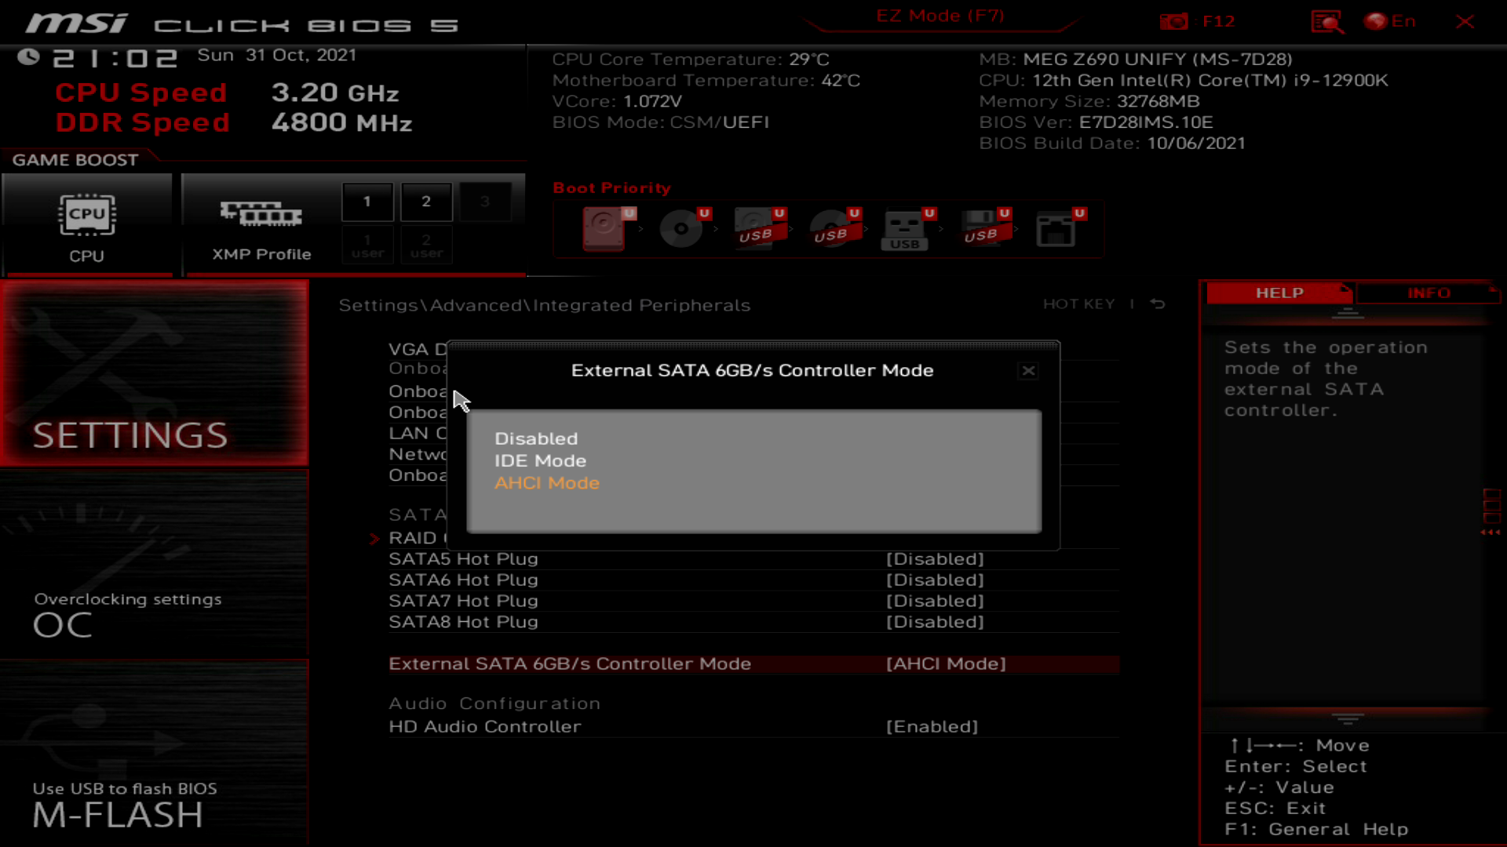Switch to the INFO tab

1428,293
